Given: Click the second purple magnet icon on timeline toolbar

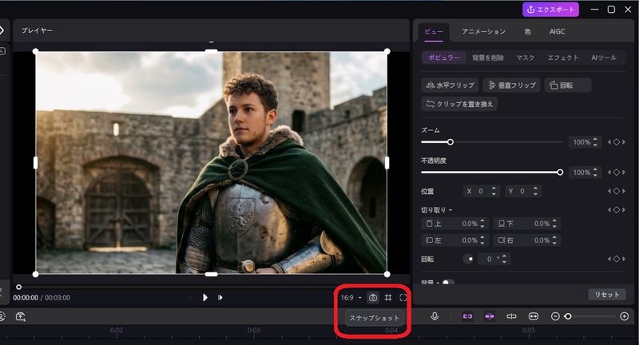Looking at the screenshot, I should point(490,316).
